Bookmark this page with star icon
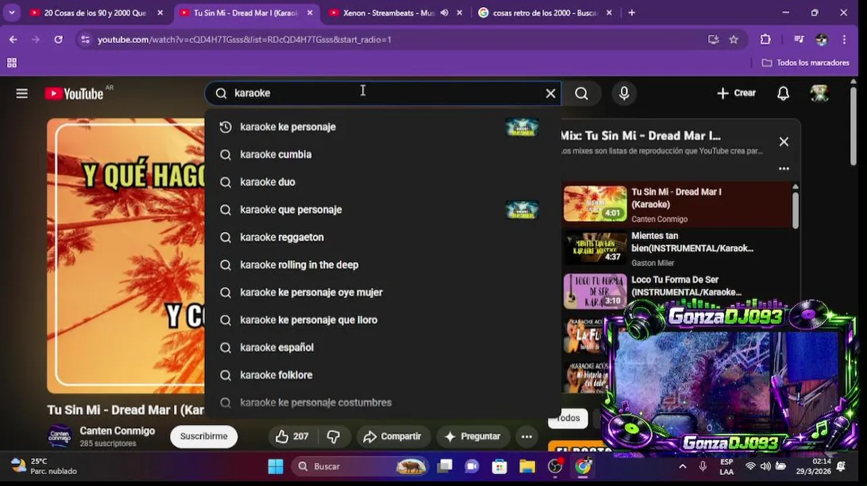This screenshot has width=867, height=486. pyautogui.click(x=734, y=40)
